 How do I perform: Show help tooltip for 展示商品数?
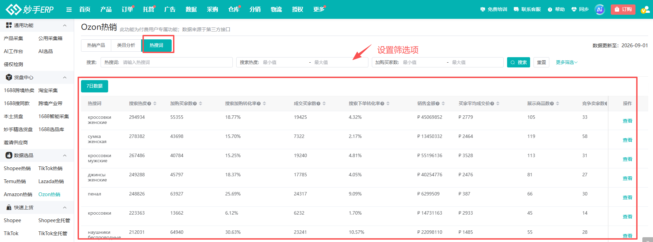coord(552,104)
